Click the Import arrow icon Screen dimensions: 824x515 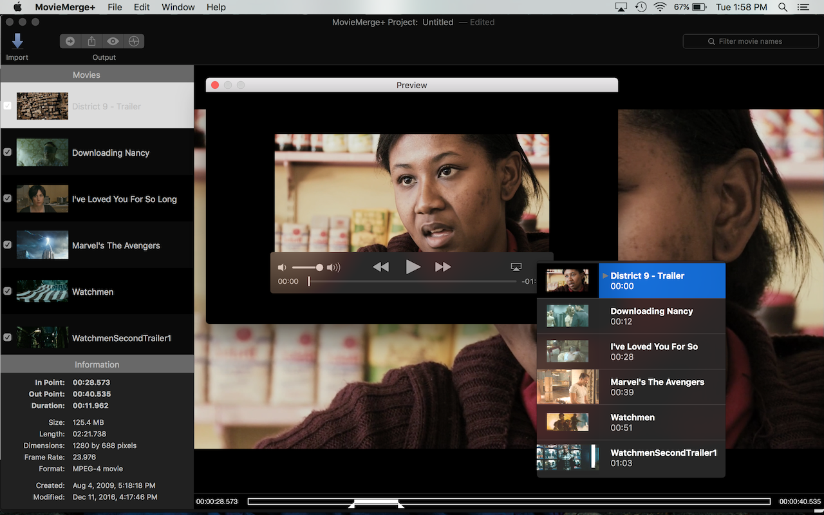click(17, 41)
